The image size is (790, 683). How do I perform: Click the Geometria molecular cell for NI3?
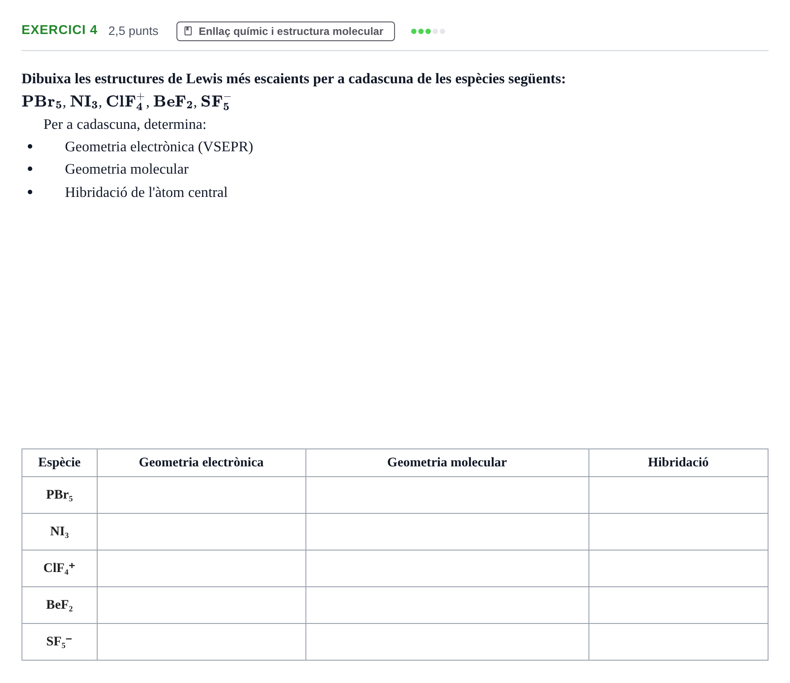coord(447,532)
